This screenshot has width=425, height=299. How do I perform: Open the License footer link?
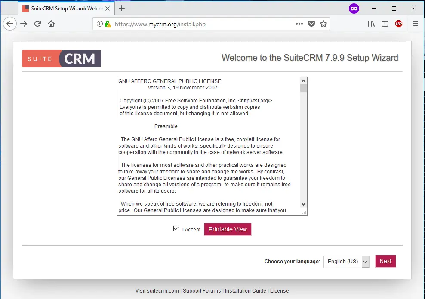click(280, 291)
